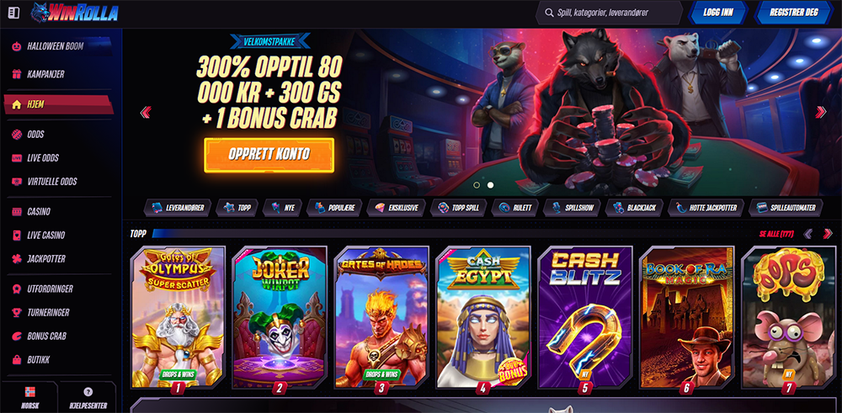842x413 pixels.
Task: Open the Butikk shop bag item
Action: [38, 360]
